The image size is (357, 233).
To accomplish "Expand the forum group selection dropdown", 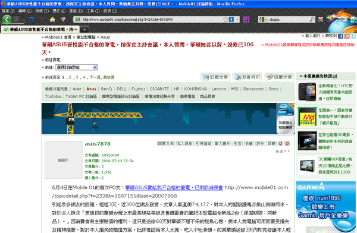I will [95, 67].
